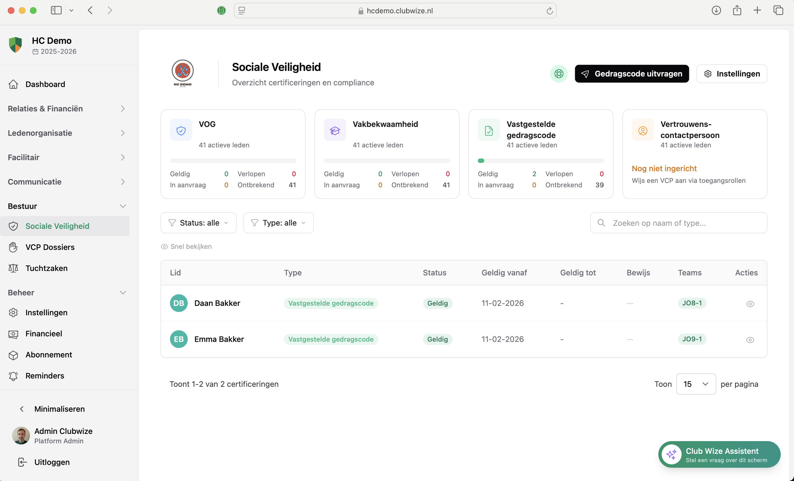The height and width of the screenshot is (481, 794).
Task: Collapse the Bestuur section chevron
Action: [x=123, y=206]
